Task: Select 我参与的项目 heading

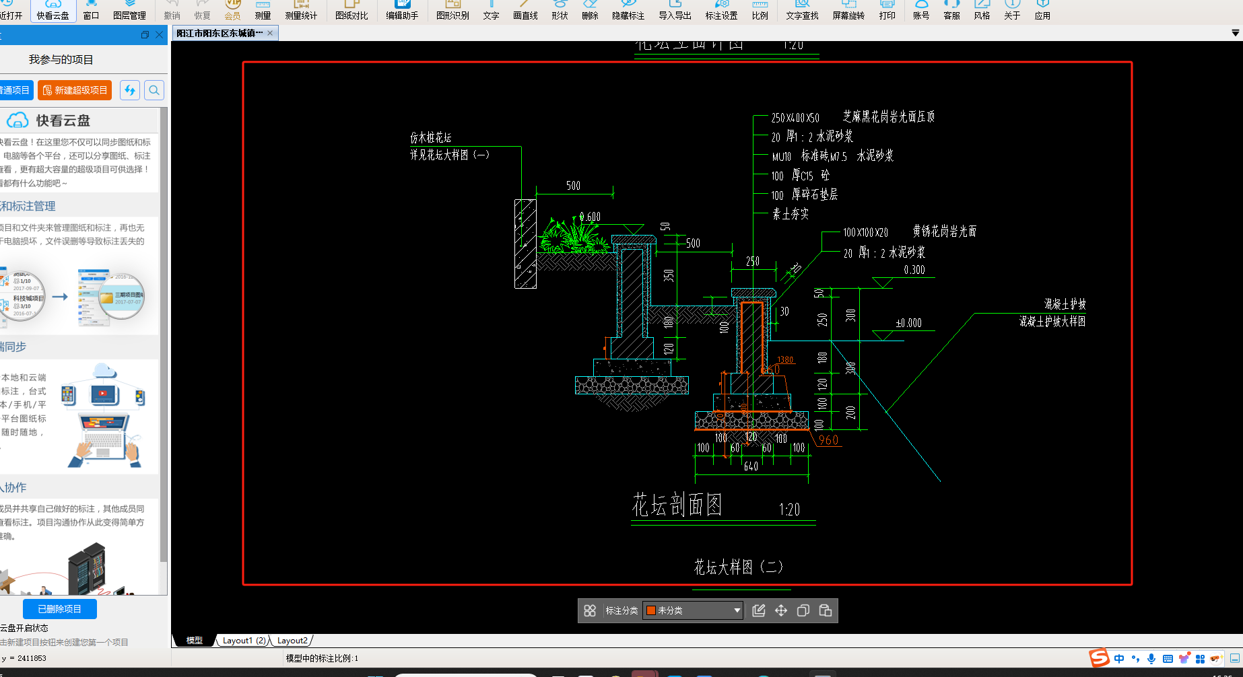Action: (61, 60)
